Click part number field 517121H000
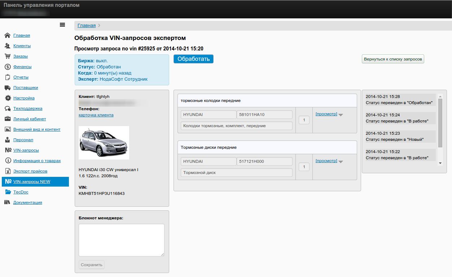This screenshot has width=452, height=277. point(264,161)
